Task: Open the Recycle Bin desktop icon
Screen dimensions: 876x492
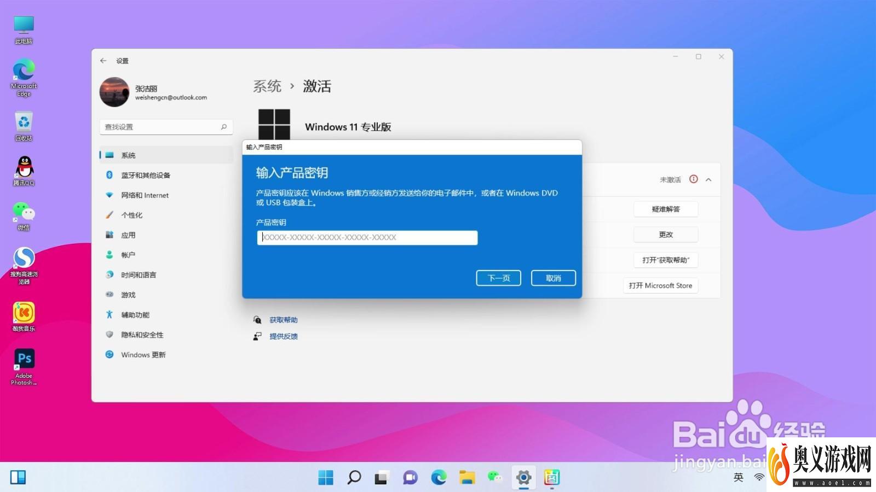Action: click(24, 126)
